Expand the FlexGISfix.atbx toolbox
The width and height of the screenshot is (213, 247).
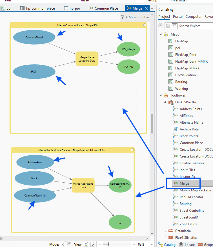click(166, 238)
